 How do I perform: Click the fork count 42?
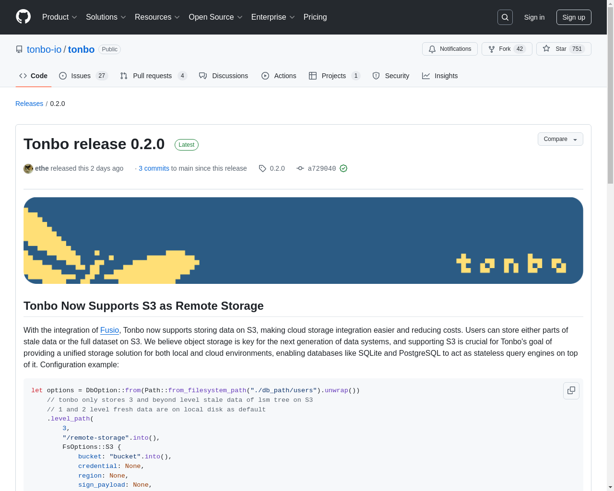(x=520, y=49)
